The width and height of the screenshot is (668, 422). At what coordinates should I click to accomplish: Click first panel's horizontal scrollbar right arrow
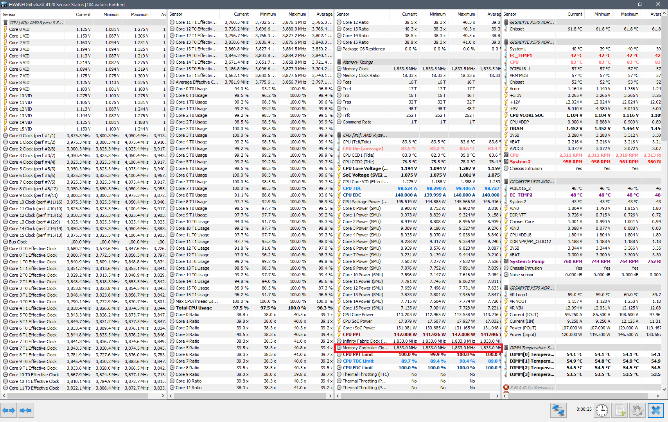coord(163,396)
